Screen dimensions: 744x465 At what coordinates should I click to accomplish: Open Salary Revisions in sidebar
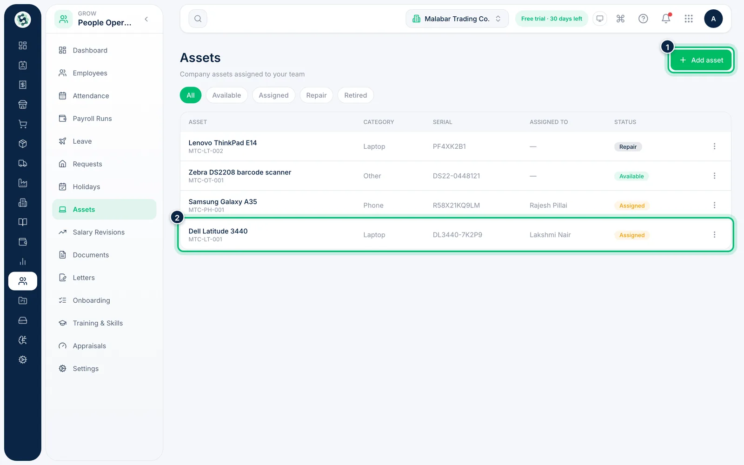click(104, 232)
